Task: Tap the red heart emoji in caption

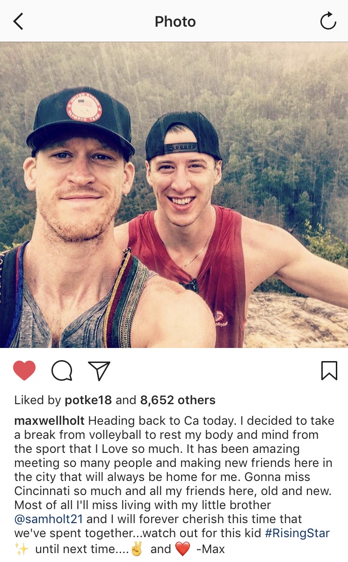Action: [x=184, y=548]
